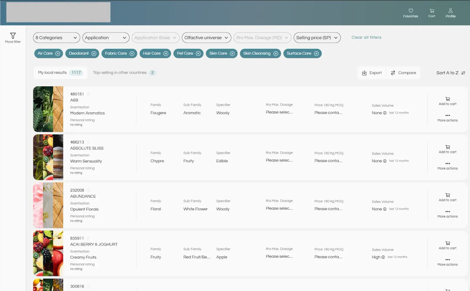Copy code 480151 with copy icon
This screenshot has width=470, height=291.
(88, 94)
